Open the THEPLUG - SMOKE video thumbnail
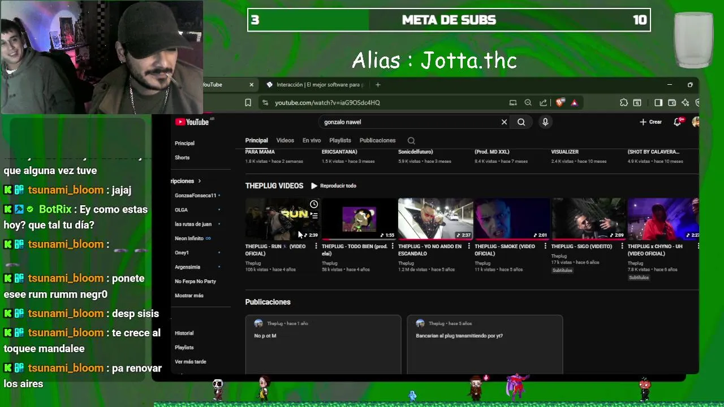This screenshot has height=407, width=724. click(x=512, y=219)
